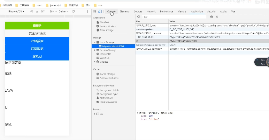Screen dimensions: 269x140
Task: Select the uni-storage-keys row
Action: coord(202,29)
